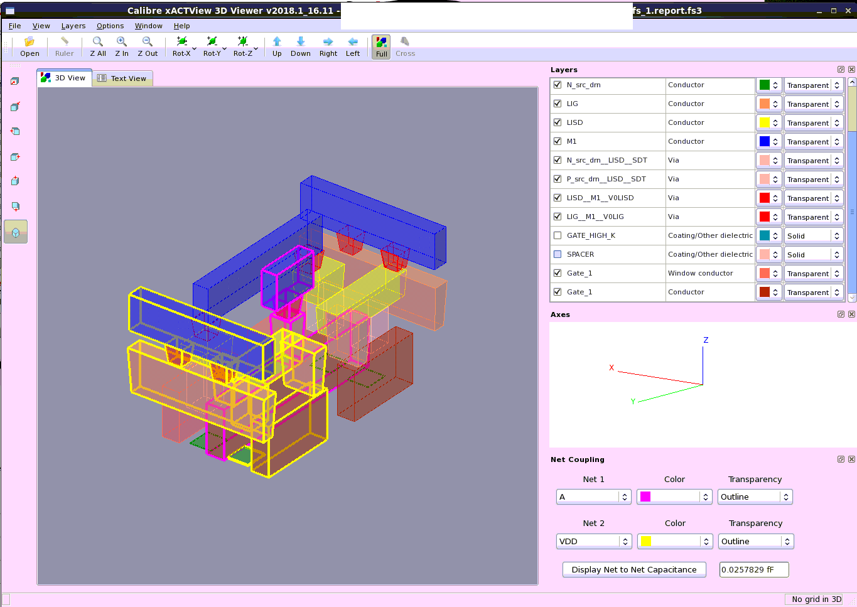Image resolution: width=857 pixels, height=607 pixels.
Task: Pan the view Down using the toolbar
Action: point(300,44)
